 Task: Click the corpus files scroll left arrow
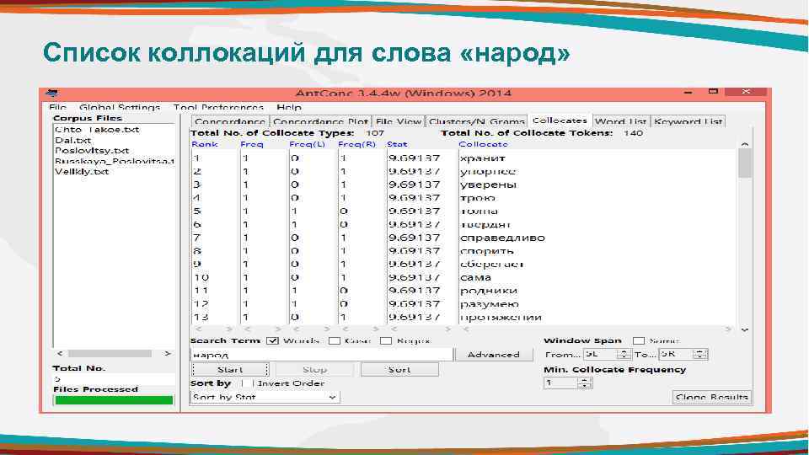60,354
